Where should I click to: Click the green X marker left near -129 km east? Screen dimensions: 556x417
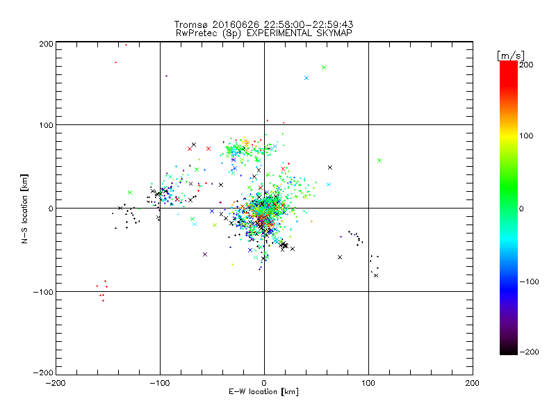130,193
